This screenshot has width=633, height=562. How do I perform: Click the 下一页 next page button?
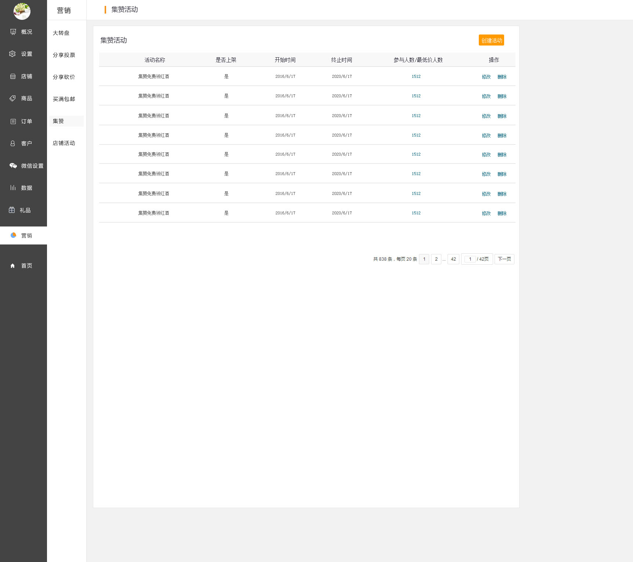click(504, 259)
